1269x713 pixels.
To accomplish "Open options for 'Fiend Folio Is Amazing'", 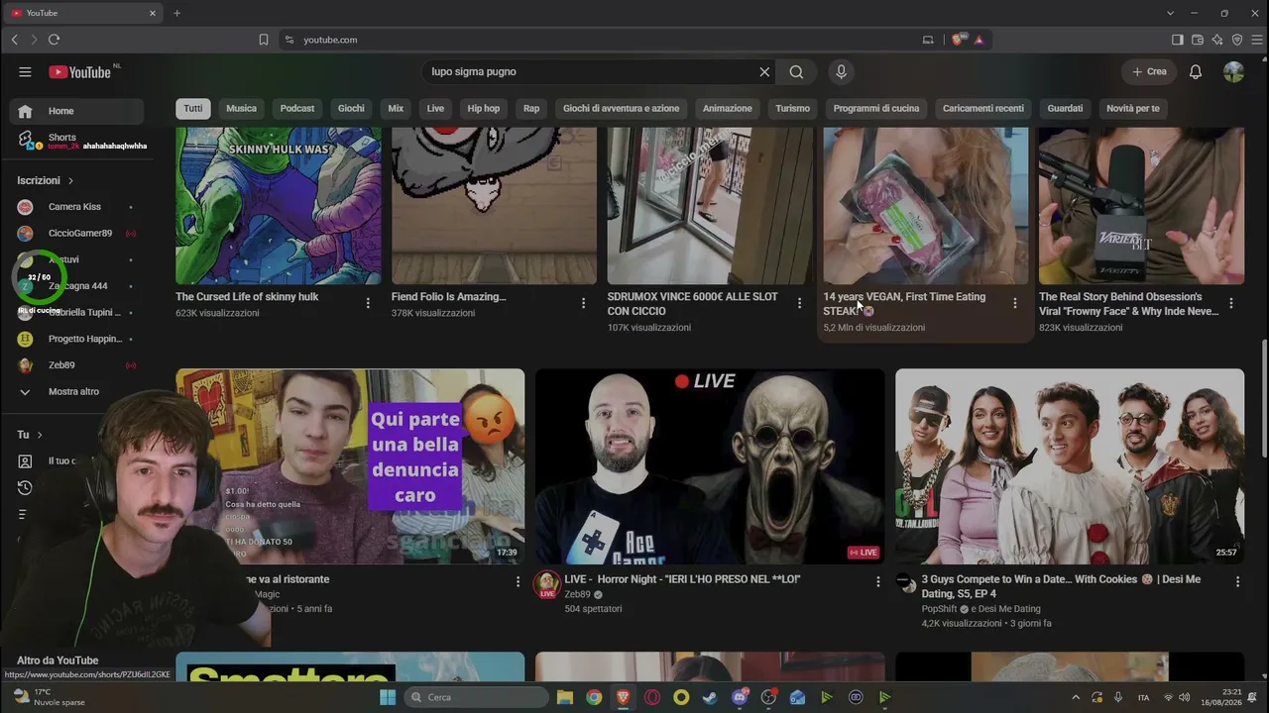I will [583, 303].
